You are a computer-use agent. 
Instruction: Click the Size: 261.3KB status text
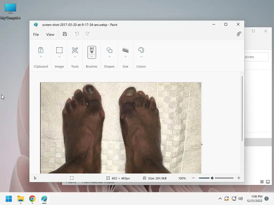pyautogui.click(x=157, y=178)
